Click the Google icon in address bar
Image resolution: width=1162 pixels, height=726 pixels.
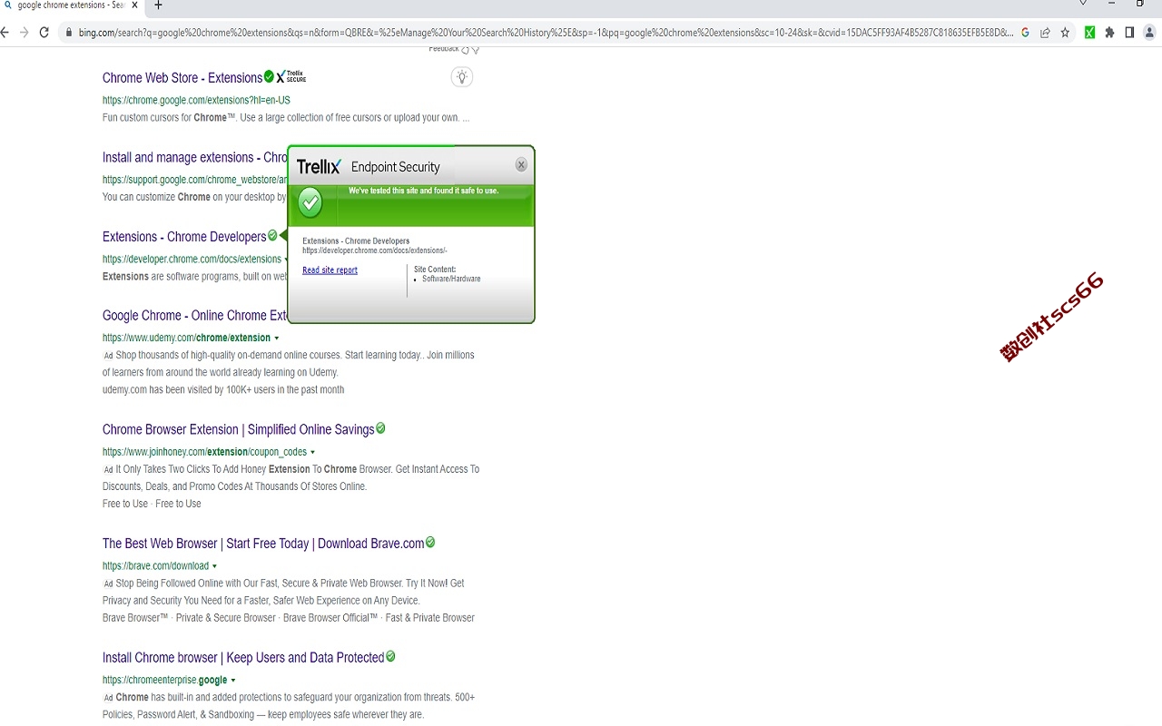tap(1026, 33)
